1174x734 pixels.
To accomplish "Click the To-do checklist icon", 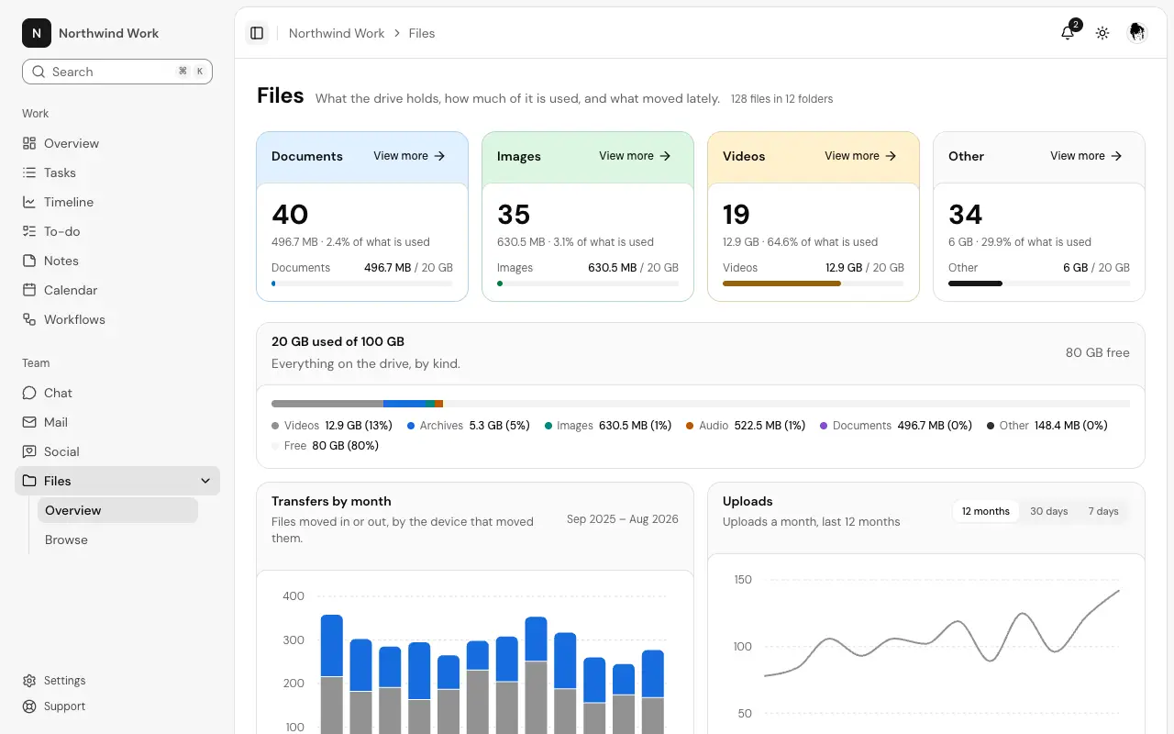I will tap(29, 231).
